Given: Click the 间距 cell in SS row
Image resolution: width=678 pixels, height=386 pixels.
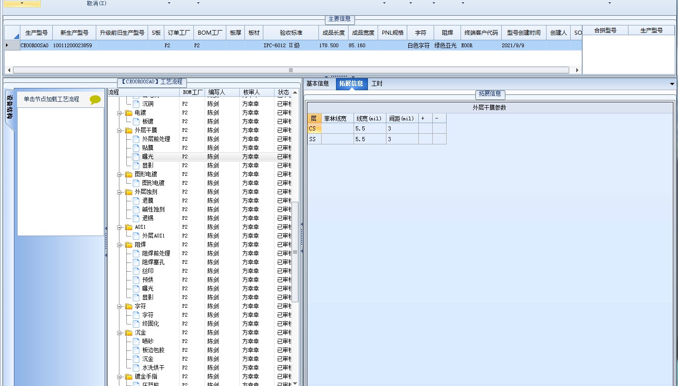Looking at the screenshot, I should (x=402, y=139).
